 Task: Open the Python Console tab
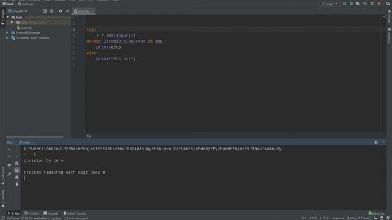coord(75,213)
